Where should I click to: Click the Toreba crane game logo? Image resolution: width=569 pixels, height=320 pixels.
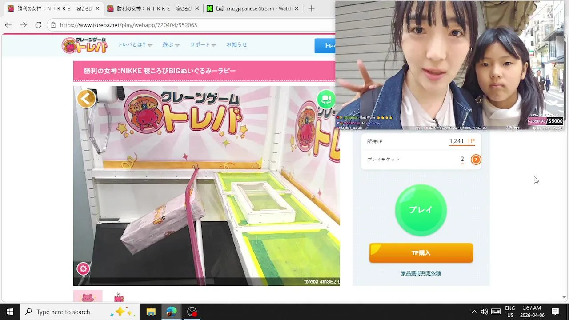(84, 45)
